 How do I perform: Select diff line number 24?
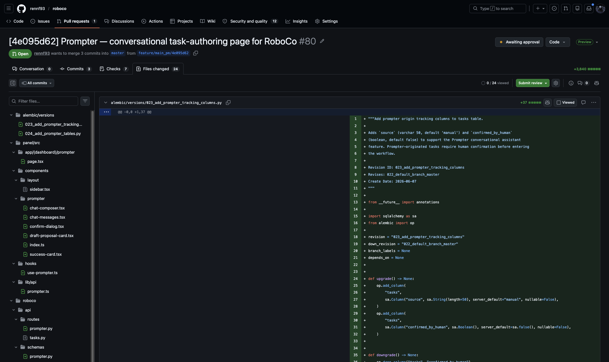tap(356, 279)
